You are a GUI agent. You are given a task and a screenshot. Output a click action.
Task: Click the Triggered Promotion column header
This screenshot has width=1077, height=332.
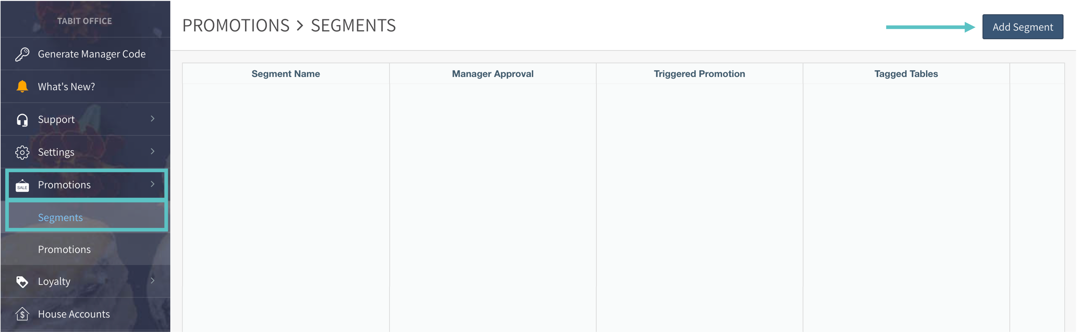click(x=699, y=74)
